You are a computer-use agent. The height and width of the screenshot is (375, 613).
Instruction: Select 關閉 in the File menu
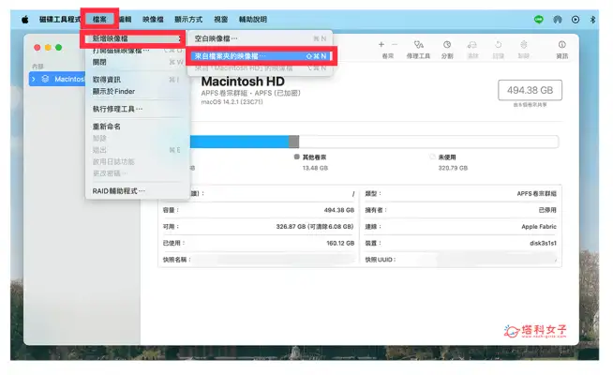coord(136,62)
